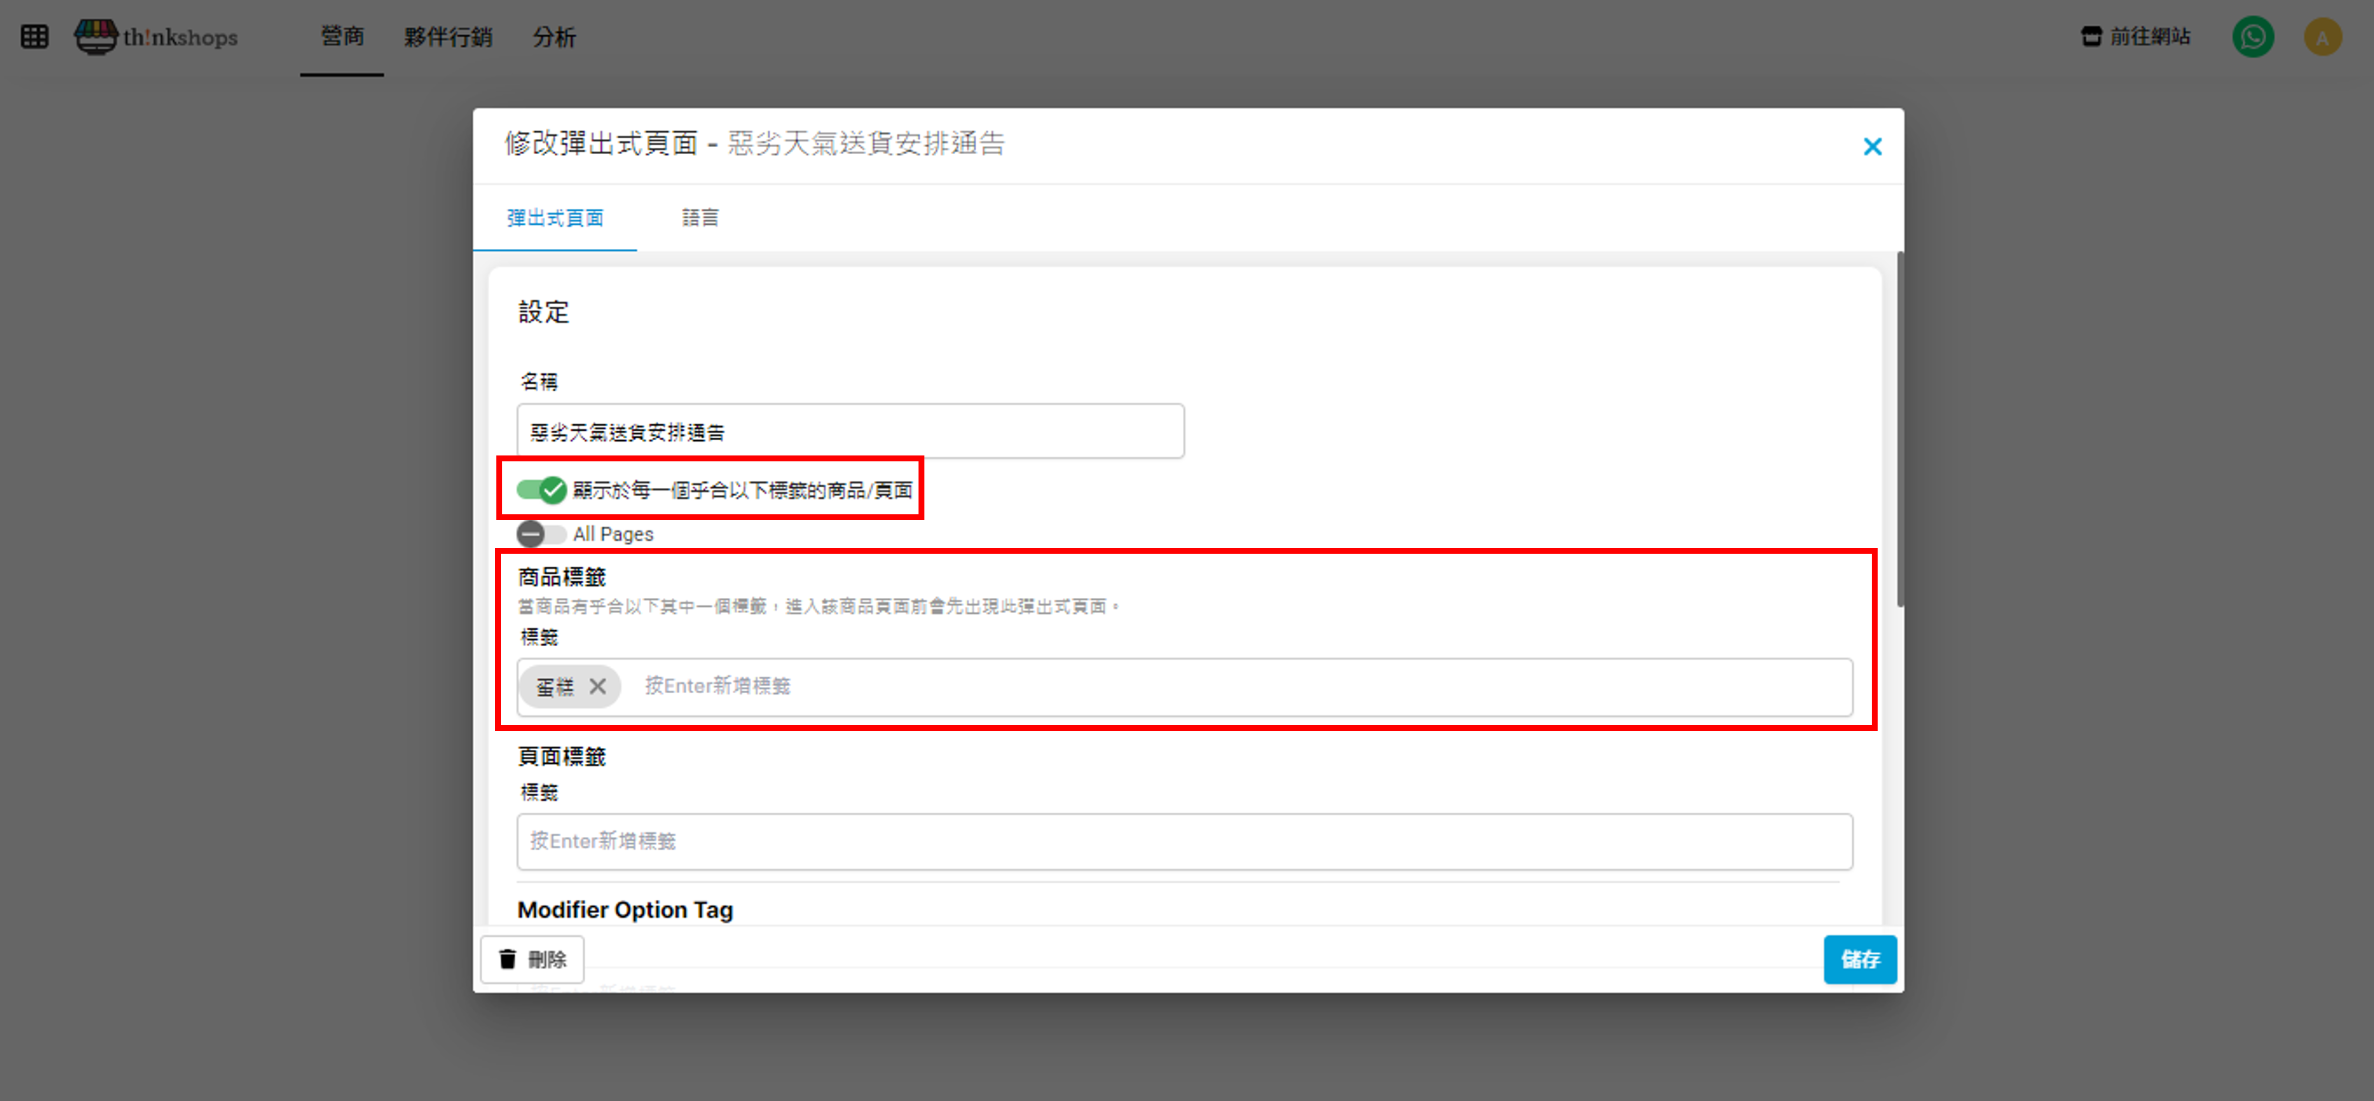This screenshot has height=1101, width=2374.
Task: Close the popup edit dialog with X
Action: pos(1872,147)
